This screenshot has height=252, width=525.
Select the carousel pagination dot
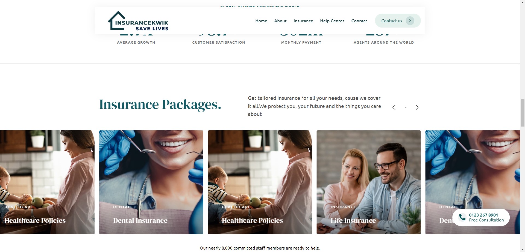[x=406, y=107]
